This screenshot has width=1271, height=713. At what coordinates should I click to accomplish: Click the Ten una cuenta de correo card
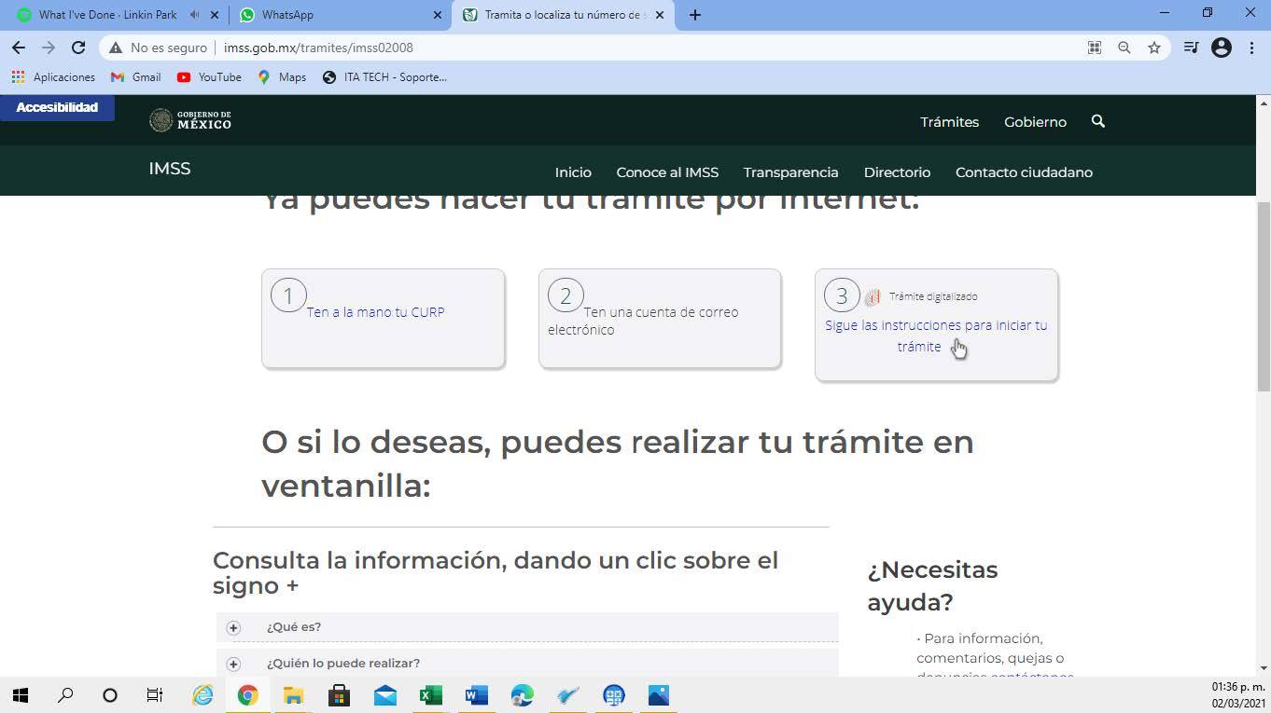tap(660, 320)
